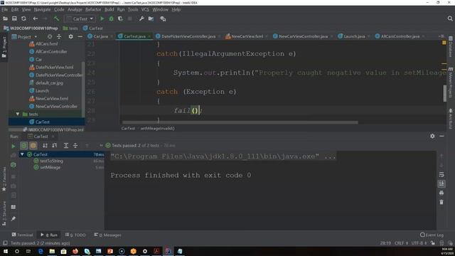Collapse the tests folder in tree

point(17,114)
